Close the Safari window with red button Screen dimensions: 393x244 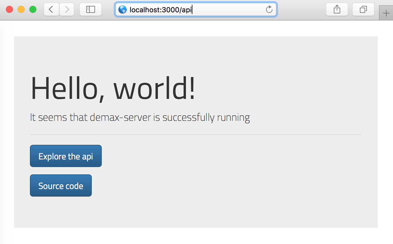point(9,9)
